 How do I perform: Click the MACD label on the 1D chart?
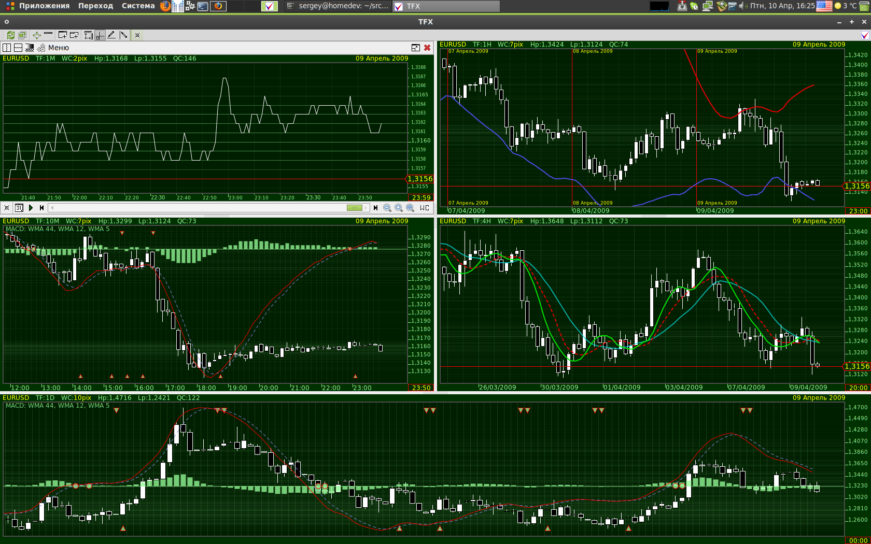pyautogui.click(x=58, y=406)
